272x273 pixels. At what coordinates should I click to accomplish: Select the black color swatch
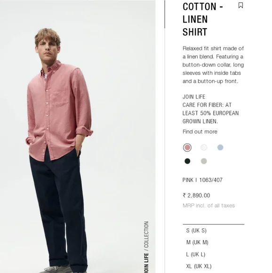(x=187, y=161)
